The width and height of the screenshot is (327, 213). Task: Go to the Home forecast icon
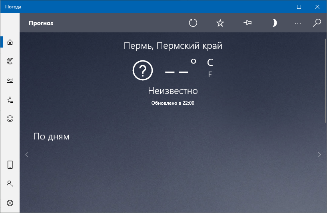point(10,42)
